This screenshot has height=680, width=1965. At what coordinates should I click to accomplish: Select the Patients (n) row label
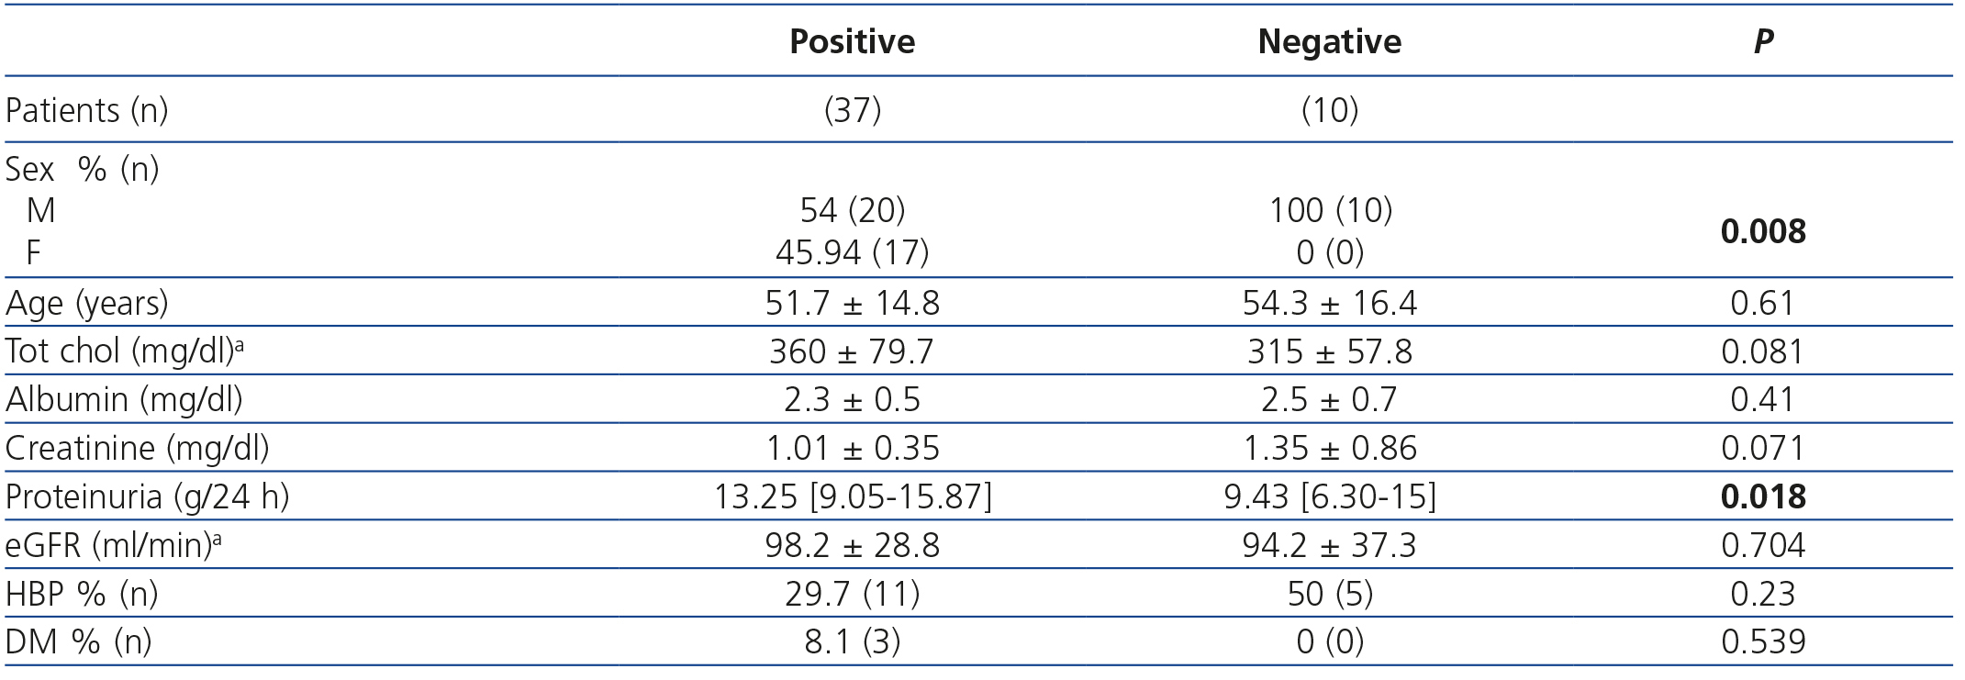[x=87, y=110]
